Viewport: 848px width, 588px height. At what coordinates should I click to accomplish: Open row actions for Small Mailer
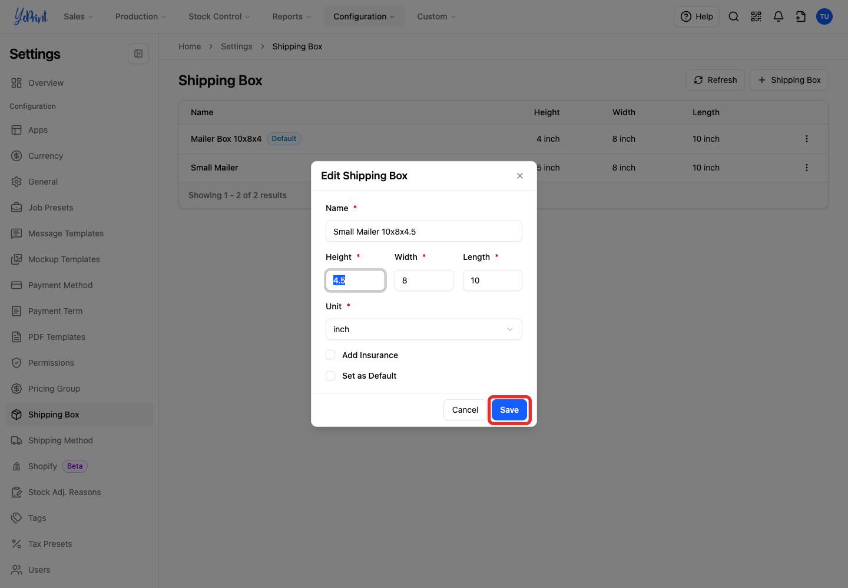click(x=807, y=168)
